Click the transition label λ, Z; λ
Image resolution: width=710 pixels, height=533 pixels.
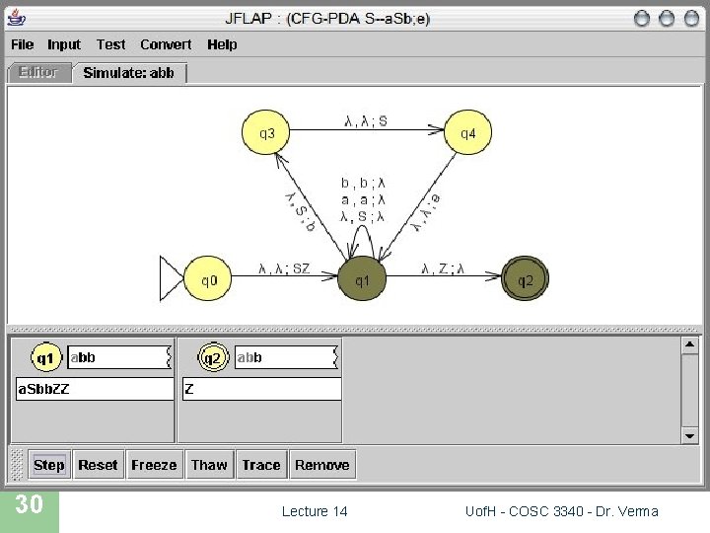pos(443,268)
